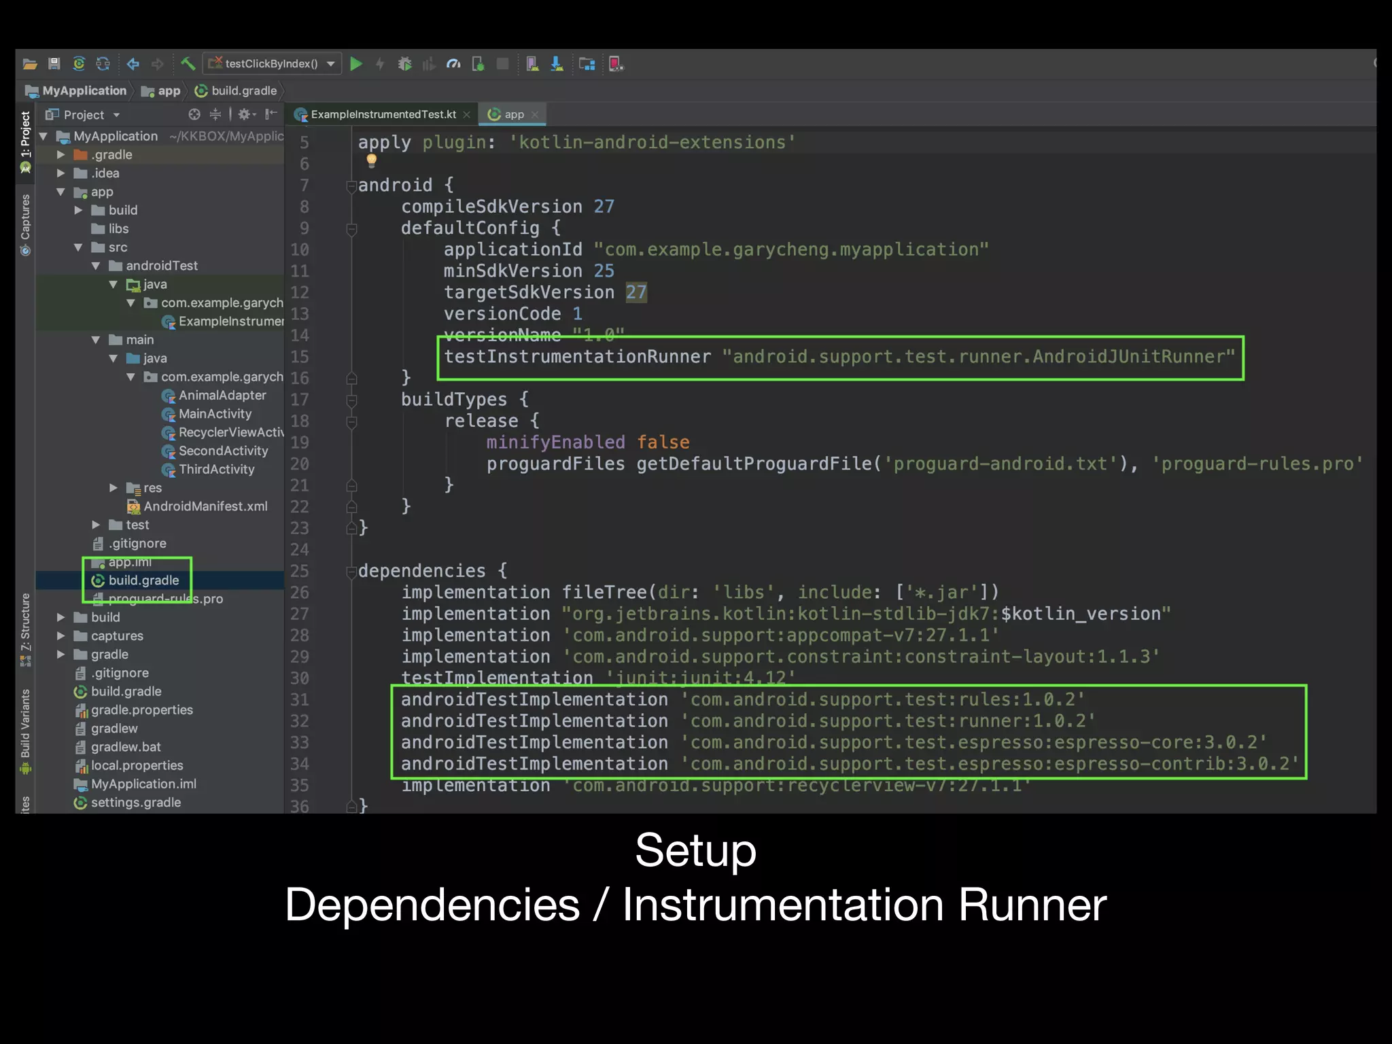Fold the buildTypes block at line 17
Screen dimensions: 1392x1044
[x=351, y=400]
